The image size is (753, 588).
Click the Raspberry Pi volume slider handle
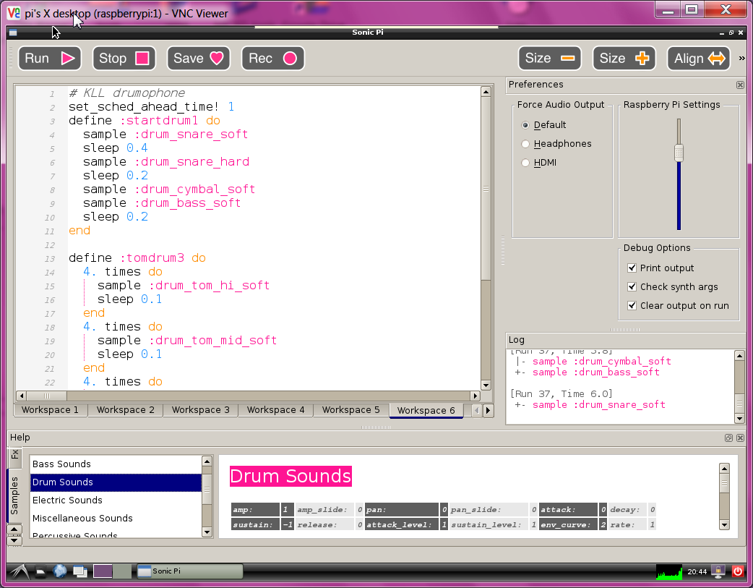[679, 153]
